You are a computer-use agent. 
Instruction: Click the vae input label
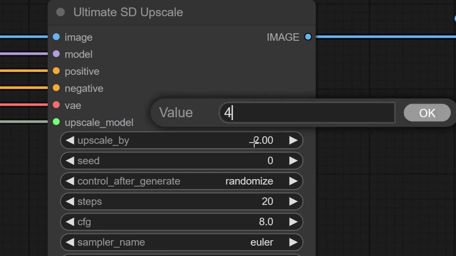(73, 105)
